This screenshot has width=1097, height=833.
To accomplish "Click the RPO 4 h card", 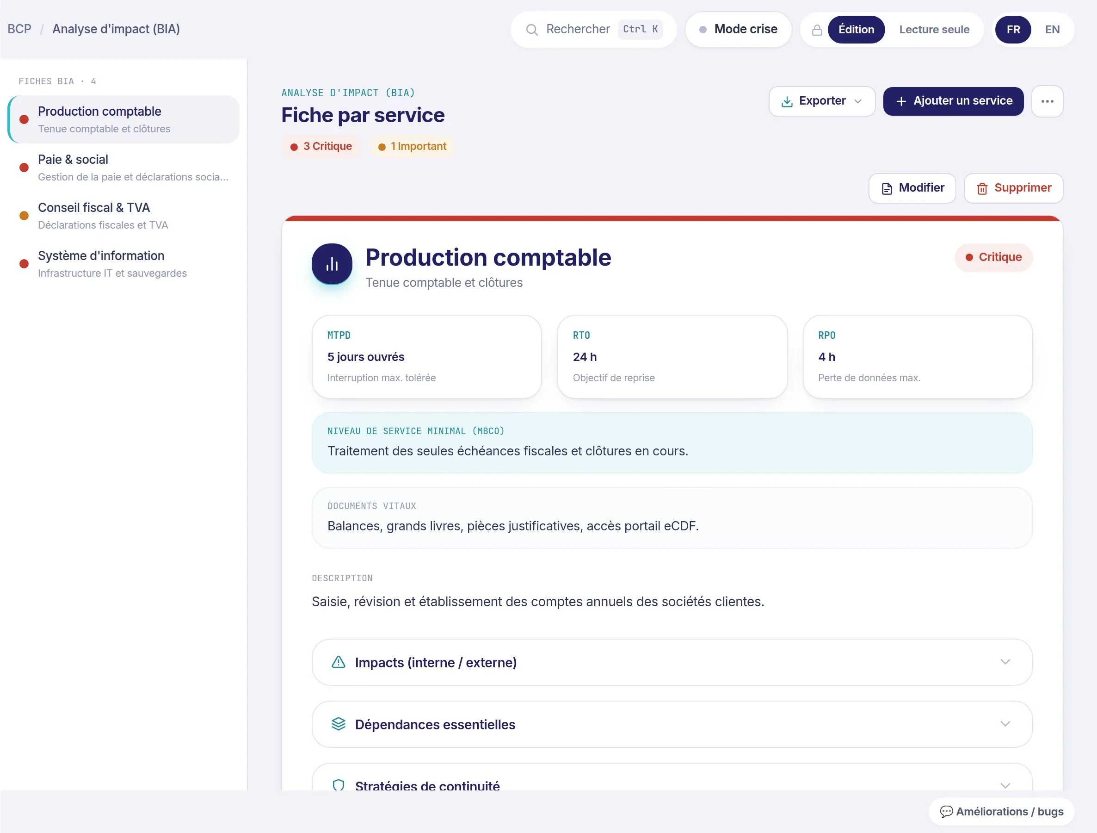I will click(918, 357).
